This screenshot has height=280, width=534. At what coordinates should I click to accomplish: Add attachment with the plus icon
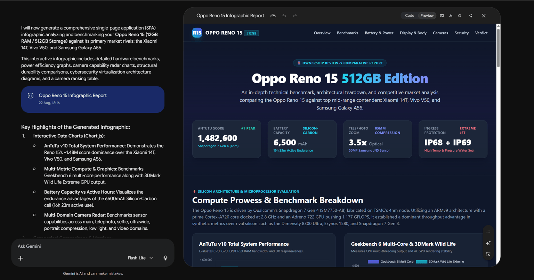click(21, 258)
